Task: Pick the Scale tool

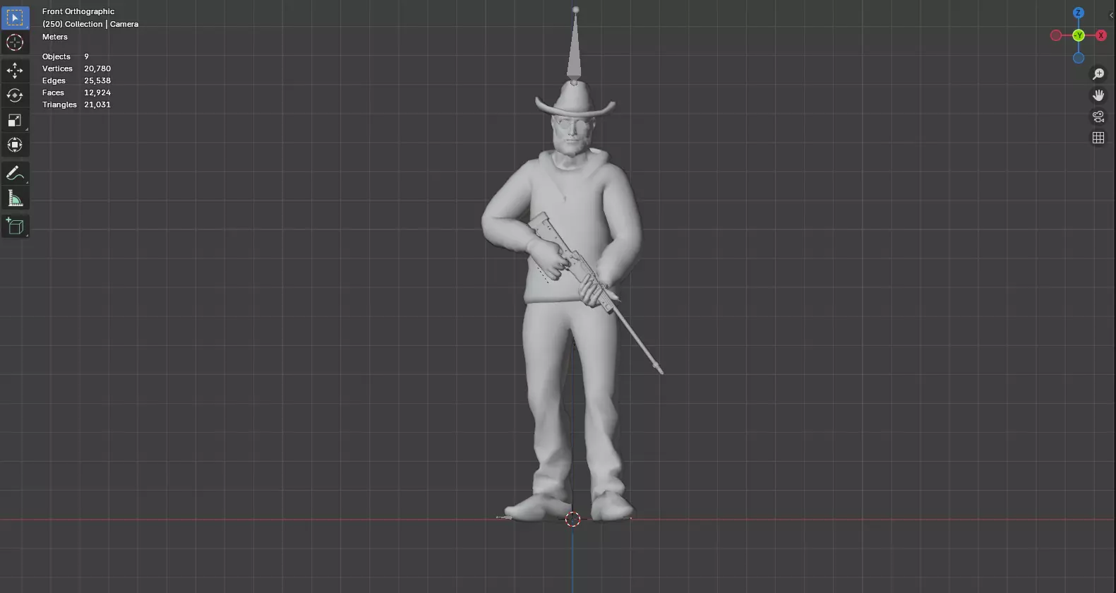Action: 15,120
